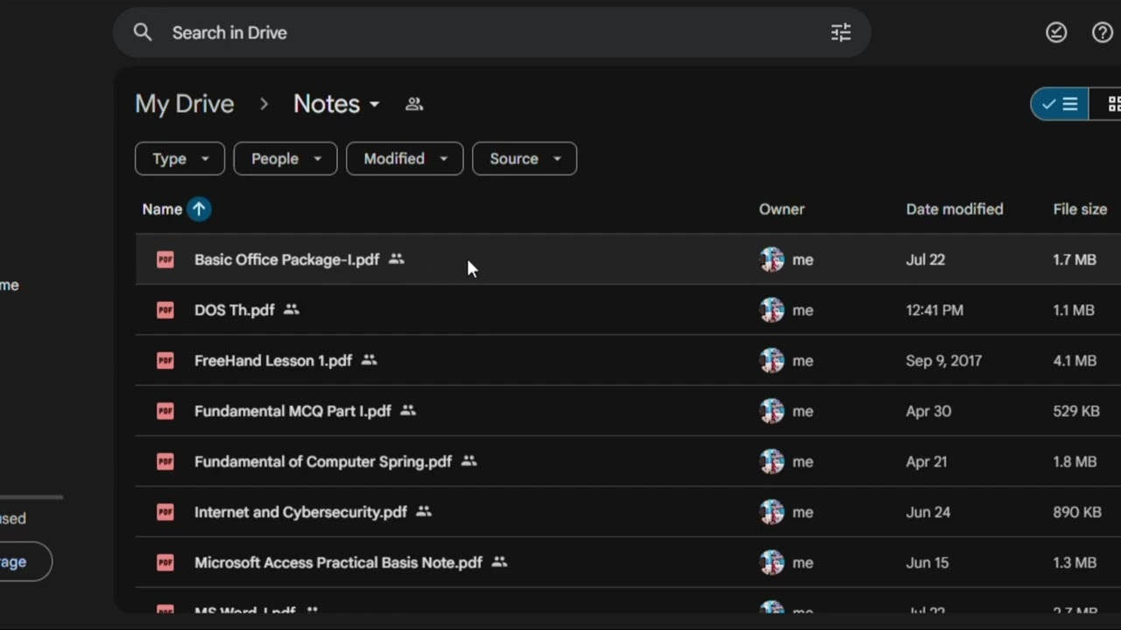Viewport: 1121px width, 630px height.
Task: Click PDF icon of Fundamental MCQ Part I.pdf
Action: click(x=166, y=411)
